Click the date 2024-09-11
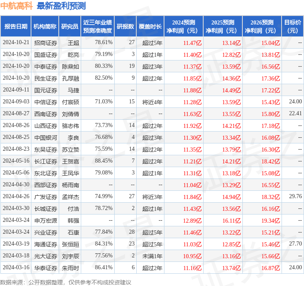Viewport: 304px width, 286px height. pyautogui.click(x=16, y=89)
